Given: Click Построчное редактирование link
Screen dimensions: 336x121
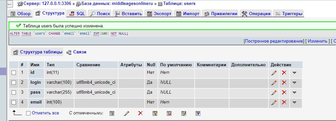Looking at the screenshot, I should point(274,41).
